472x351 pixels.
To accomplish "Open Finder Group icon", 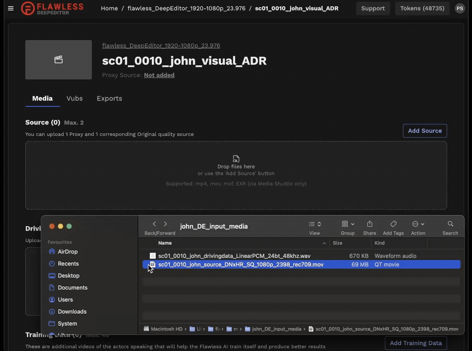I will click(345, 224).
